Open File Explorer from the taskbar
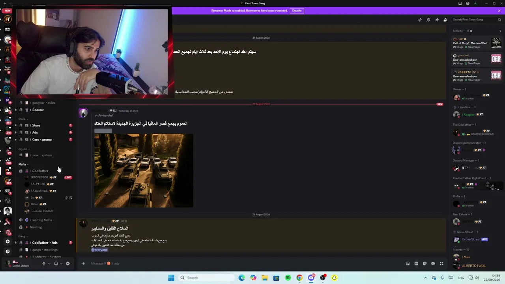The image size is (505, 284). [265, 278]
